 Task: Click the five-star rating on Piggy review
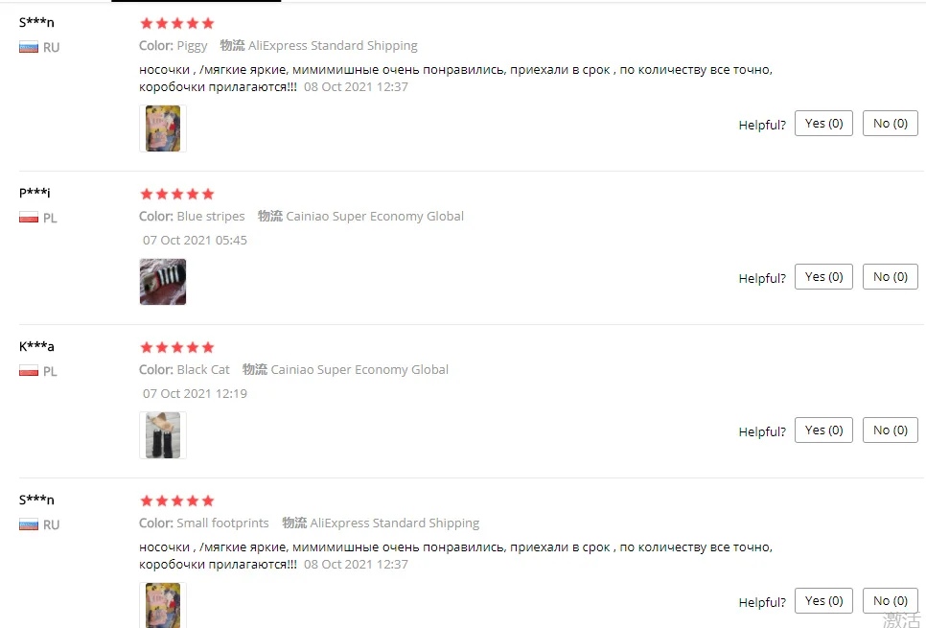[176, 24]
